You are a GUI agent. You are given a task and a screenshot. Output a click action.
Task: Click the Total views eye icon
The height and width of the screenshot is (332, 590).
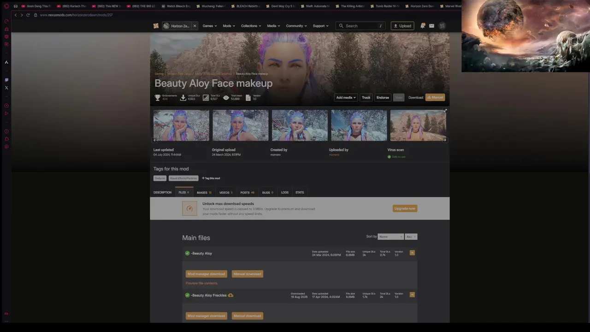pyautogui.click(x=226, y=97)
